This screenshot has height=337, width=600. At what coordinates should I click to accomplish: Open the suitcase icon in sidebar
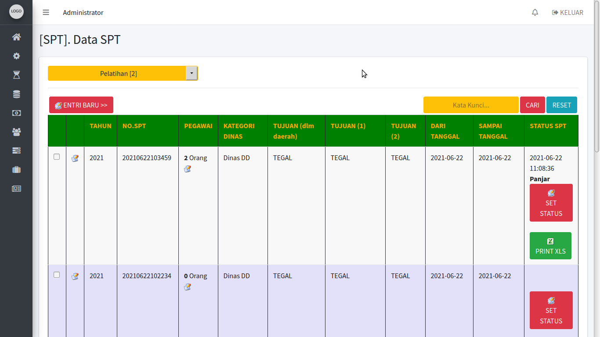coord(16,169)
